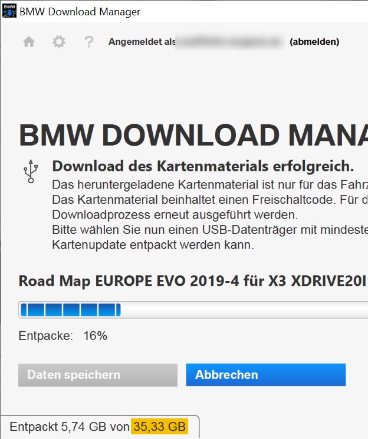Select the Road Map EUROPE EVO 2019-4 title
This screenshot has height=439, width=368.
click(x=192, y=280)
